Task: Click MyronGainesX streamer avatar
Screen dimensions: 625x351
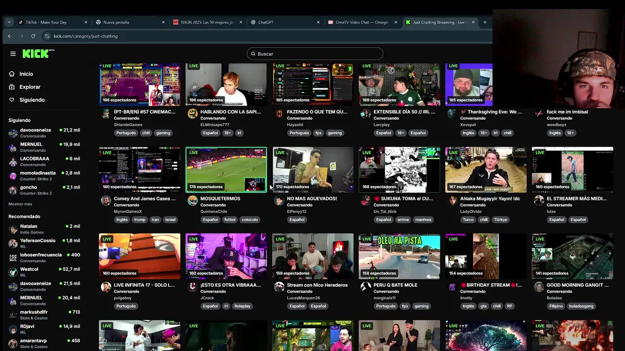Action: (x=106, y=200)
